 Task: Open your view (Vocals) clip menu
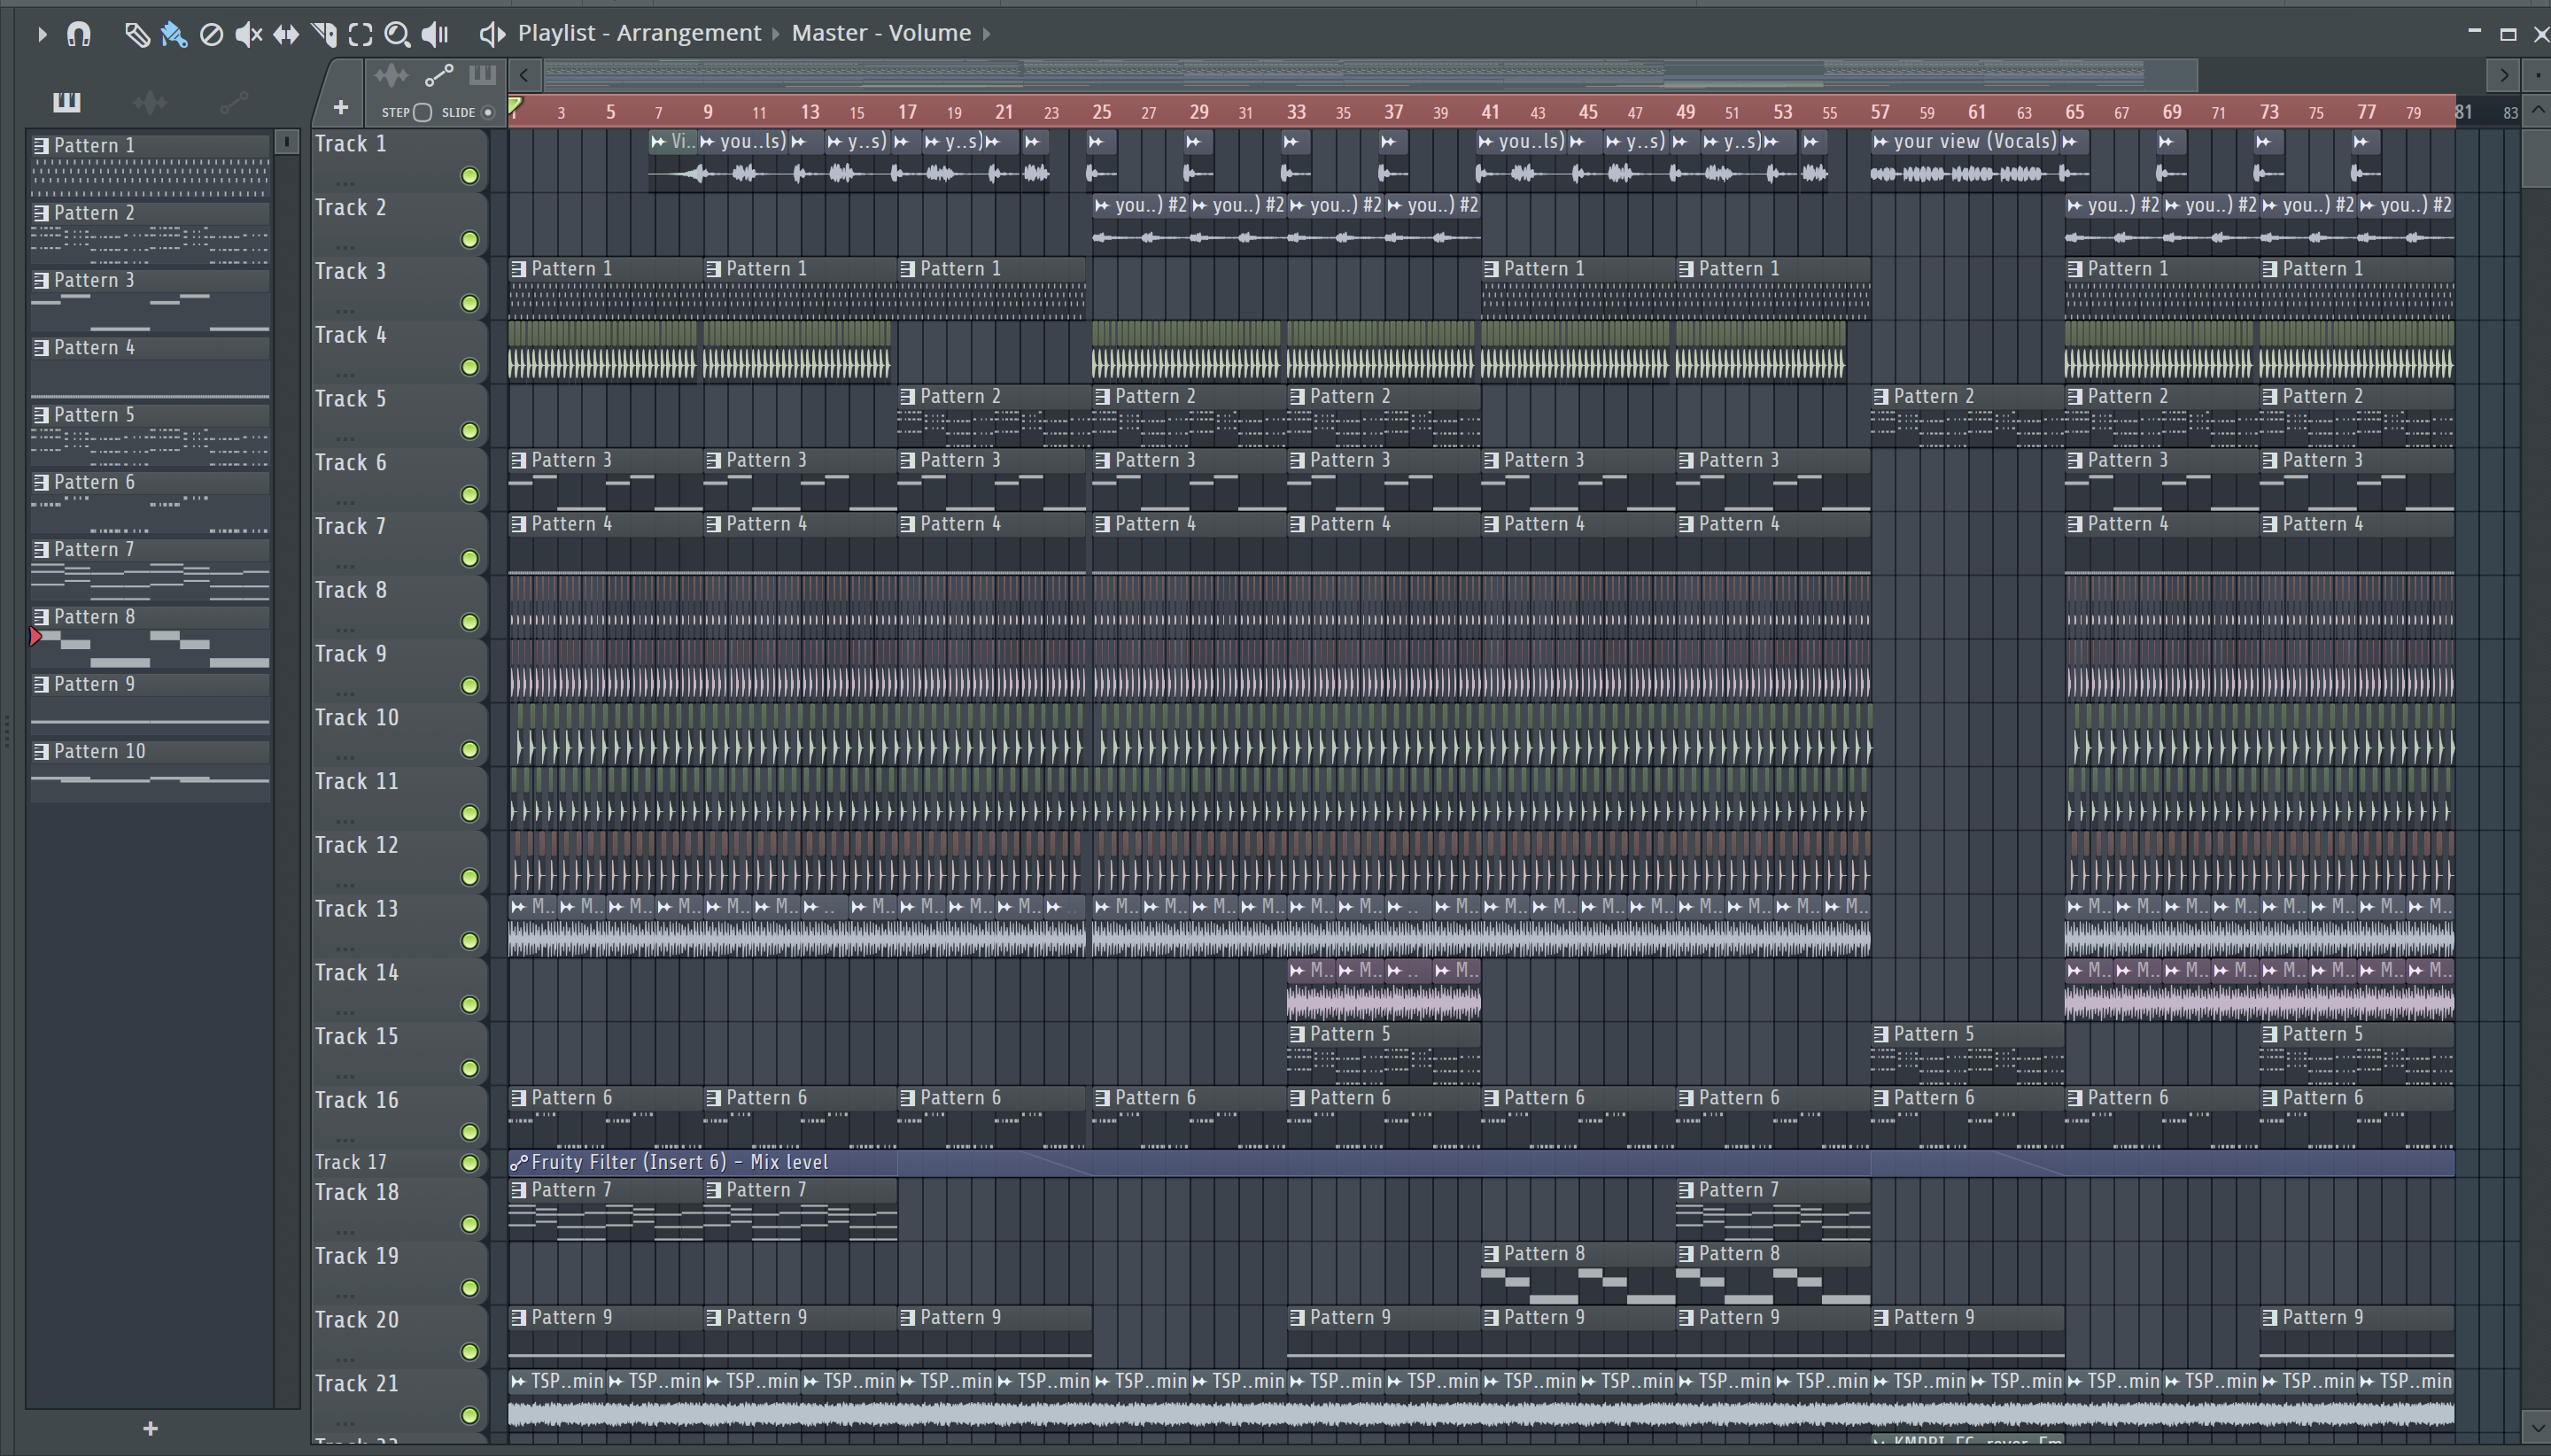point(1880,142)
